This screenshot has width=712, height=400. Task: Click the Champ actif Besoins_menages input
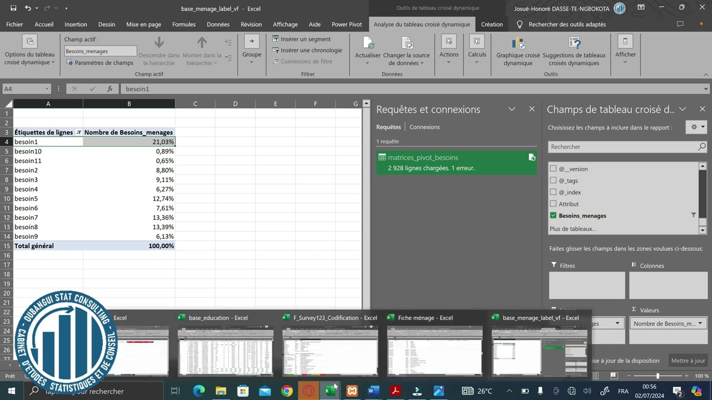[100, 51]
